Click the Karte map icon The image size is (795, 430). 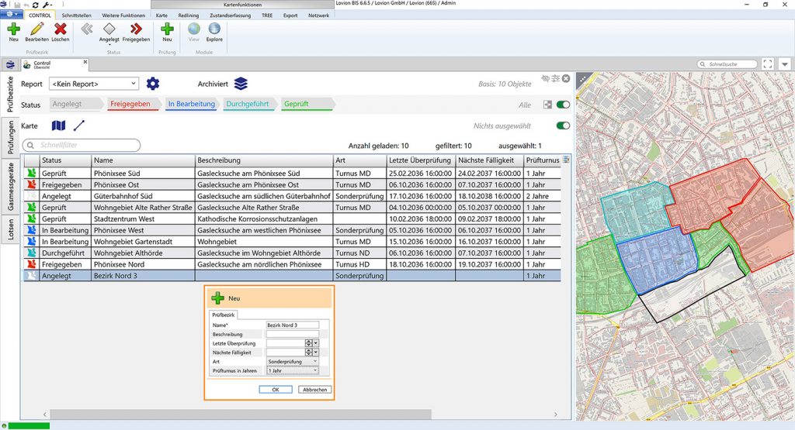pos(59,126)
